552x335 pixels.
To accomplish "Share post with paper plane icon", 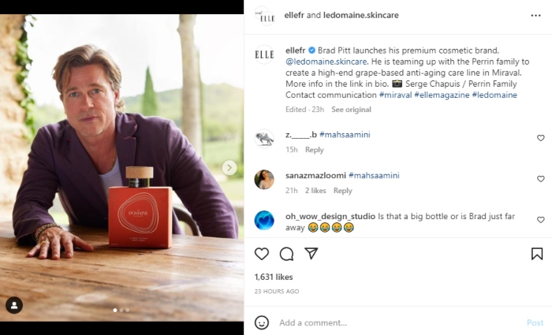I will coord(311,254).
